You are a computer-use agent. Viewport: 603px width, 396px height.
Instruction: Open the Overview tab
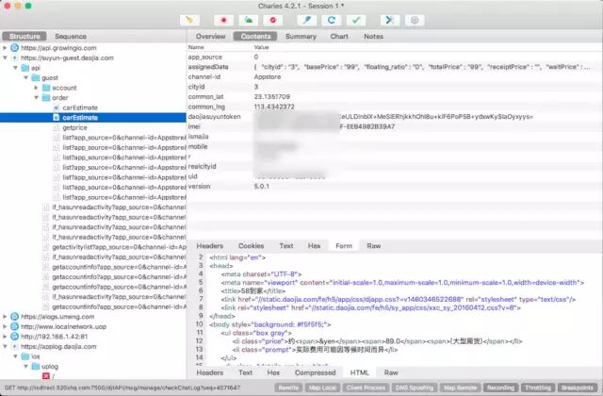210,36
